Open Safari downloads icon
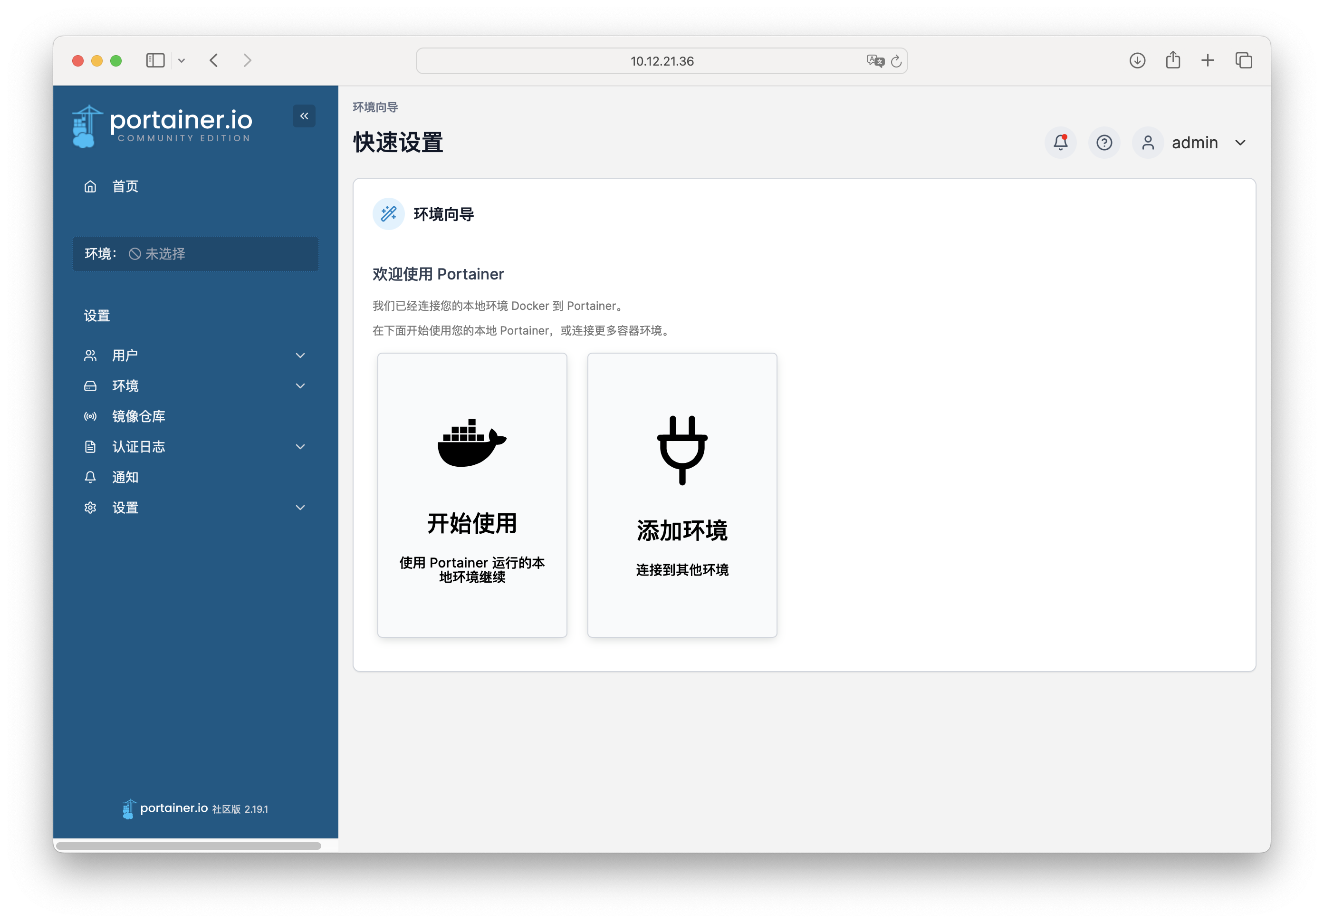 coord(1137,60)
